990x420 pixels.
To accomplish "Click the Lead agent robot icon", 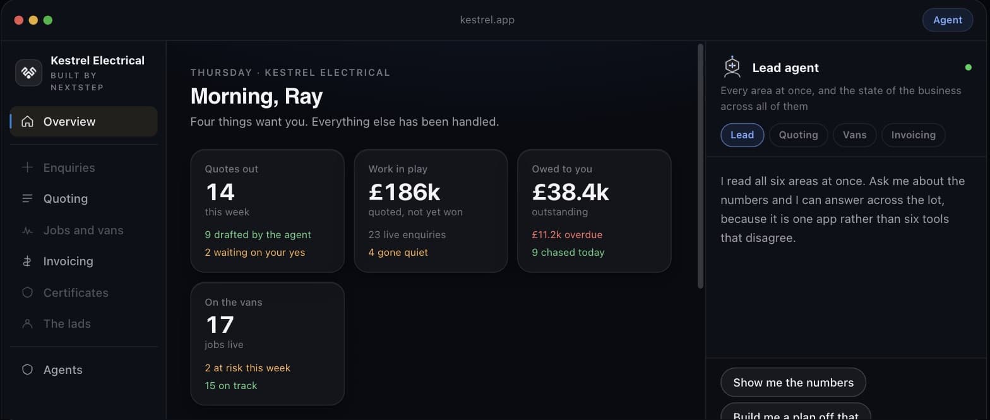I will [732, 67].
